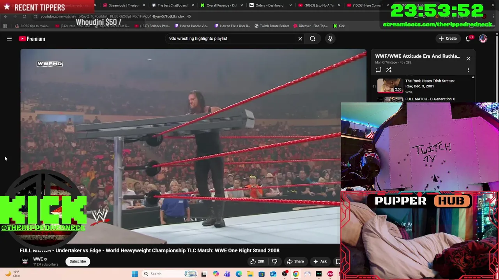Open 'Discover - Find Top...' bookmark
Image resolution: width=499 pixels, height=280 pixels.
[310, 26]
